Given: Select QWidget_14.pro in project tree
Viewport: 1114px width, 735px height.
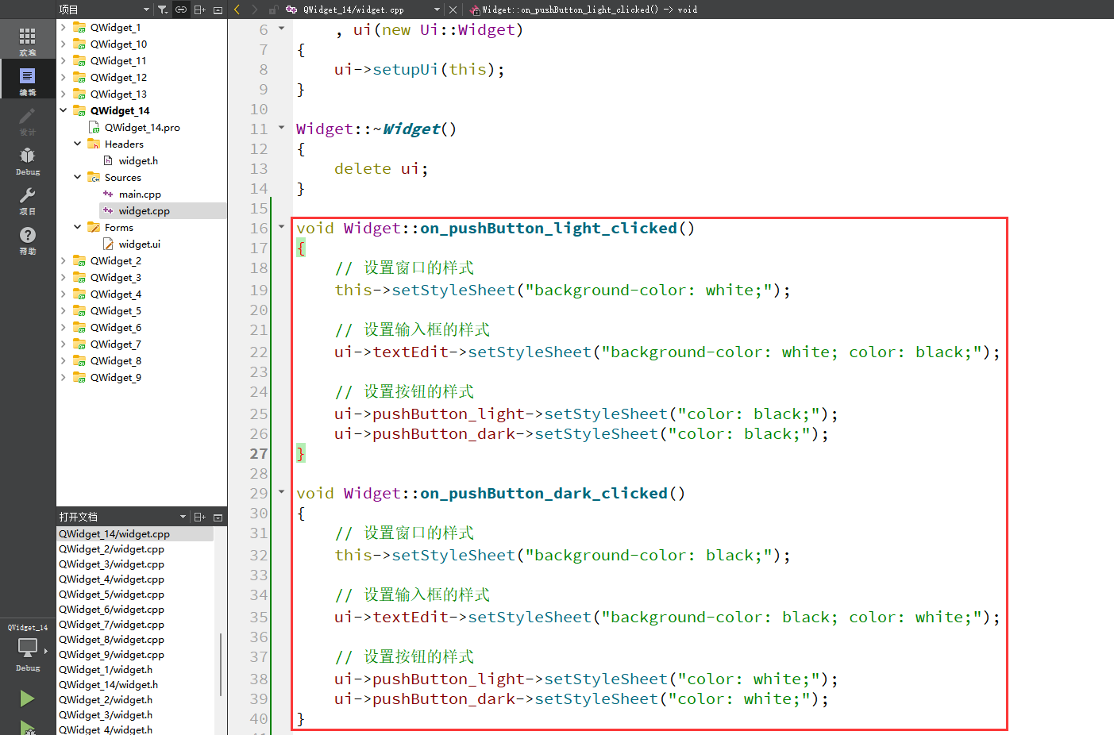Looking at the screenshot, I should (142, 127).
